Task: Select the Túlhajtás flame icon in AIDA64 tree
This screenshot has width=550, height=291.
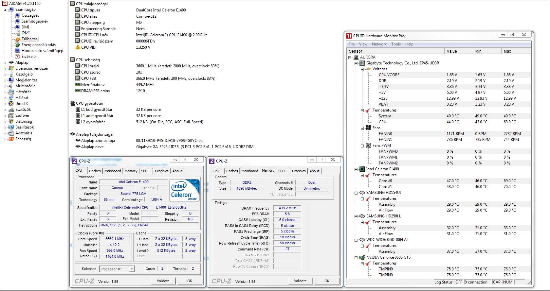Action: click(18, 39)
